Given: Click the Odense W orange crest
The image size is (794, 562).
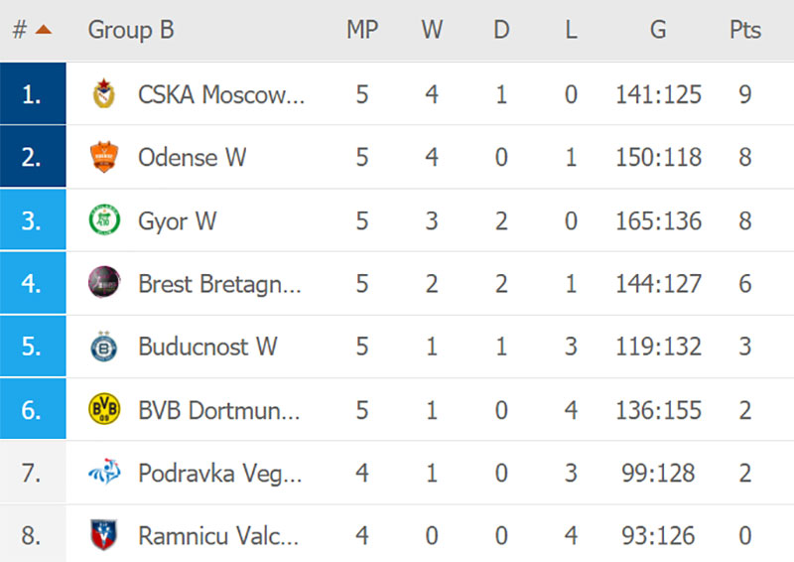Looking at the screenshot, I should tap(104, 157).
